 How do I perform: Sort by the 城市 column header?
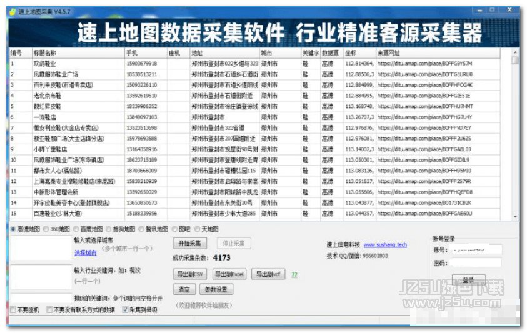tap(280, 52)
